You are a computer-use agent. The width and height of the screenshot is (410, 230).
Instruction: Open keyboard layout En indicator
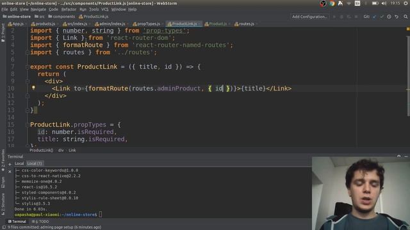(x=357, y=3)
